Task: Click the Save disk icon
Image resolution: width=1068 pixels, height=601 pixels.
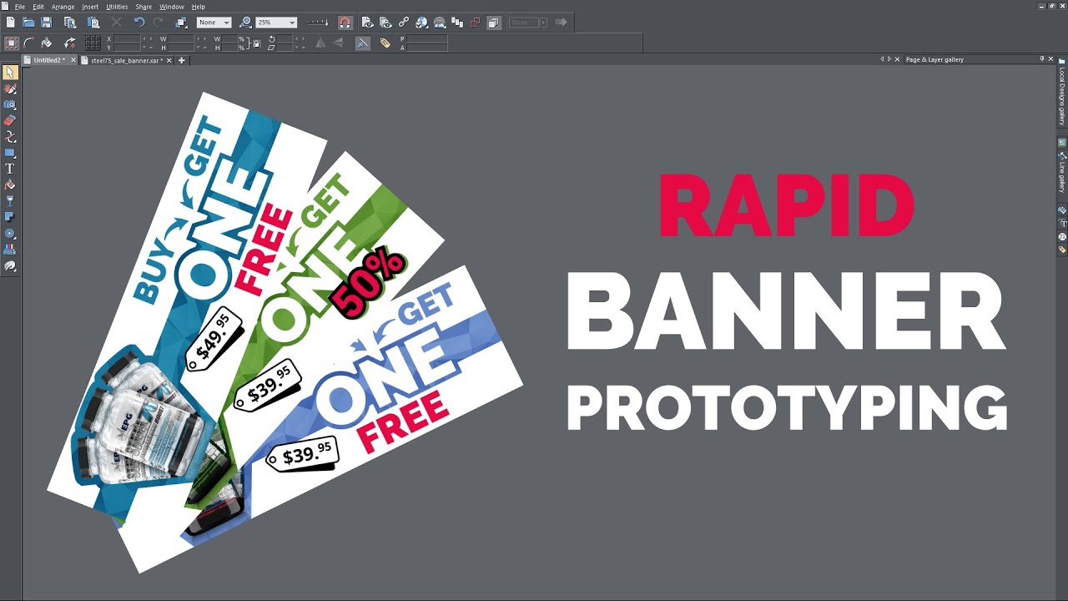Action: click(47, 23)
